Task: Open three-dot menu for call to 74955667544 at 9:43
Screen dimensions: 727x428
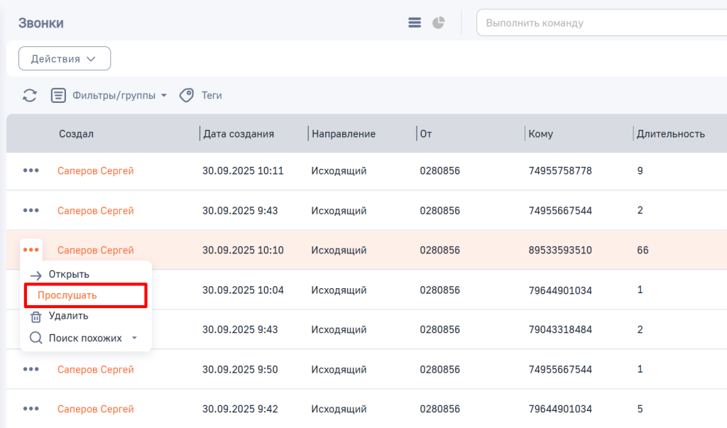Action: coord(31,211)
